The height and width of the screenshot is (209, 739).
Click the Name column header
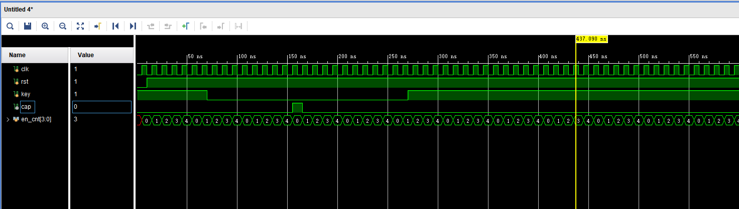(x=18, y=55)
